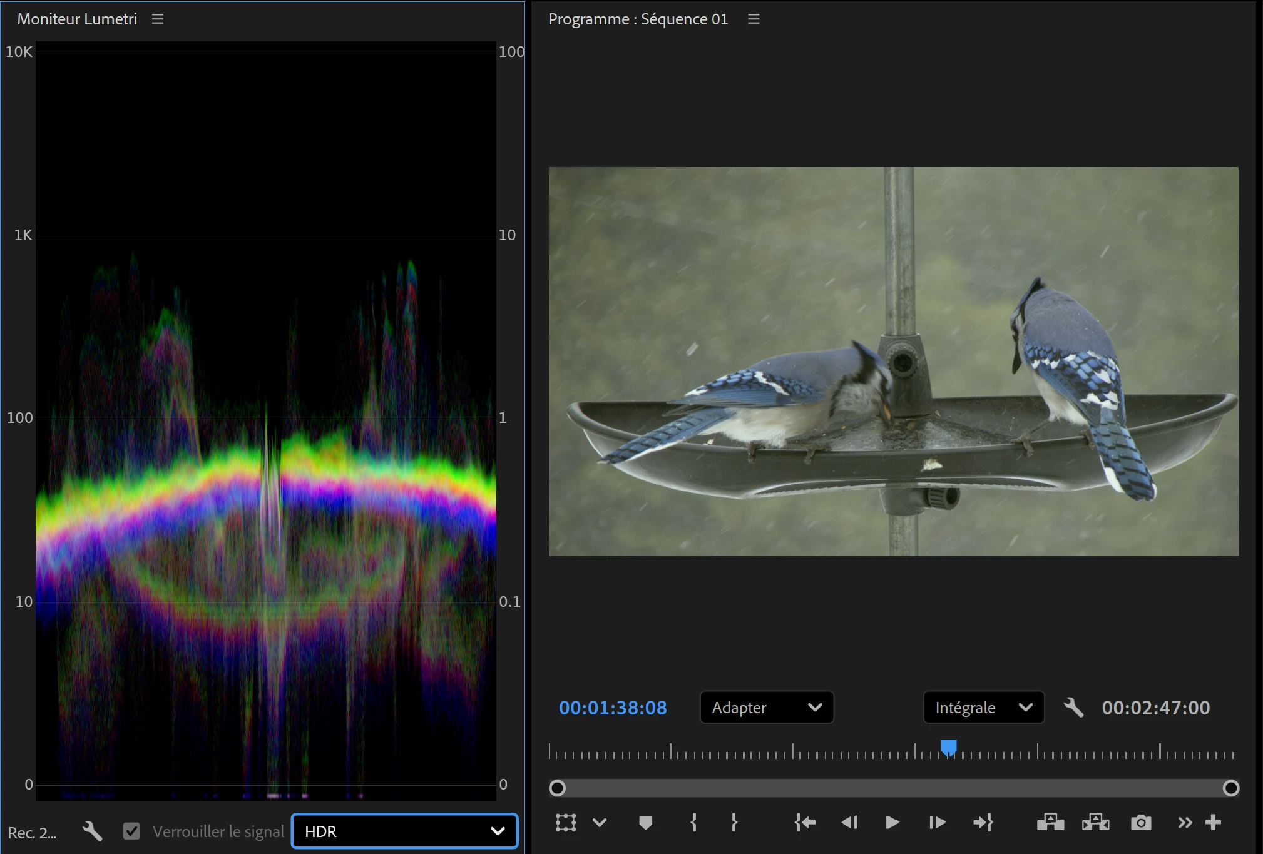
Task: Step back one frame
Action: (x=849, y=822)
